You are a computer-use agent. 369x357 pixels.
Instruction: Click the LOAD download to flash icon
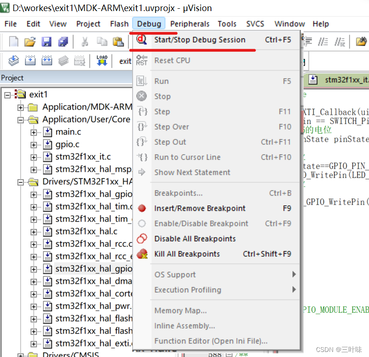(x=102, y=60)
